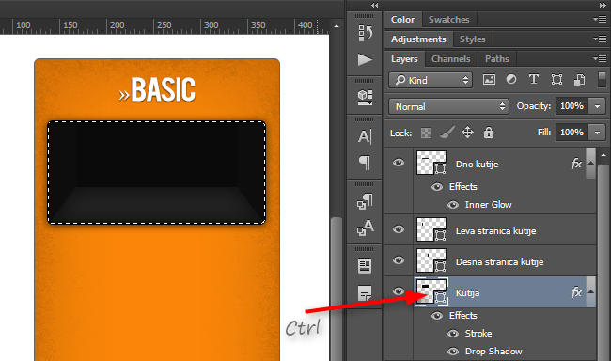Select the Desna stranica kutije layer name
The image size is (611, 361).
point(499,262)
